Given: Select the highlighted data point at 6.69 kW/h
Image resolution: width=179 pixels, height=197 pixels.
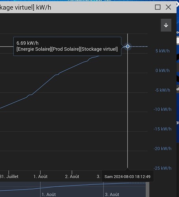Looking at the screenshot, I should [127, 46].
